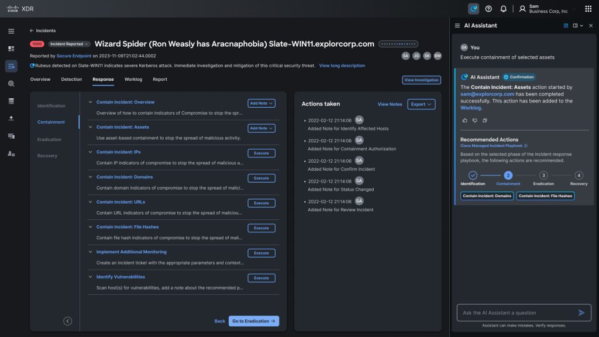Open the notifications bell
This screenshot has height=337, width=599.
503,9
